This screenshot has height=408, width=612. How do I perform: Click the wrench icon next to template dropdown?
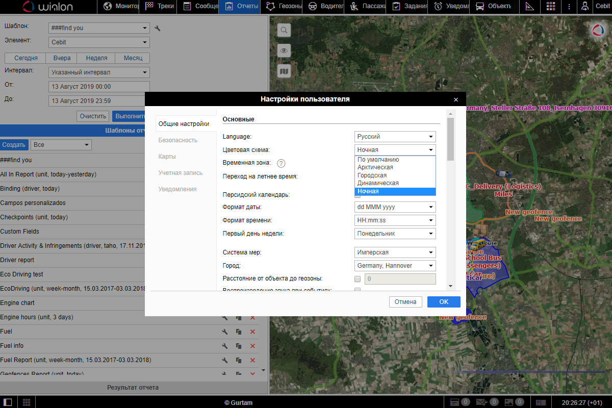(158, 28)
